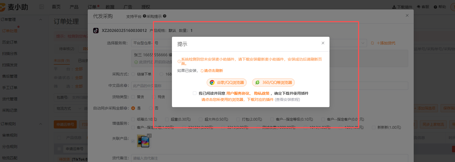The width and height of the screenshot is (455, 162).
Task: Open the 数据 top menu
Action: [x=110, y=7]
